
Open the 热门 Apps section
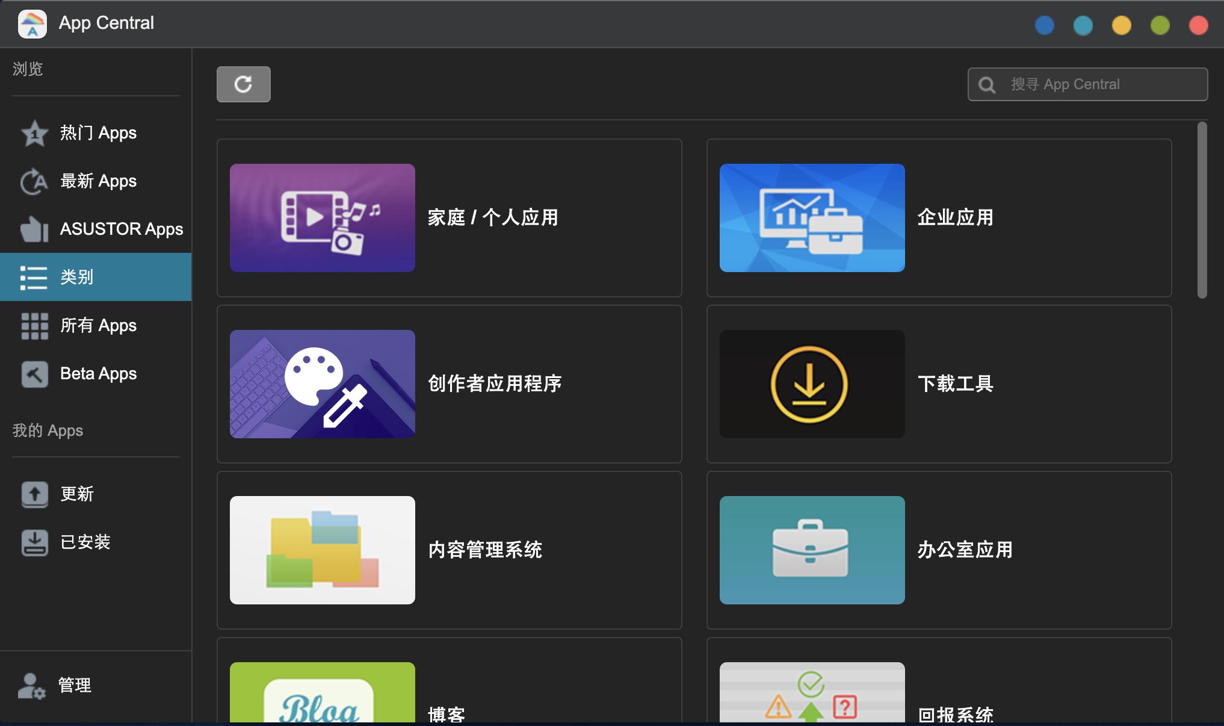coord(97,133)
